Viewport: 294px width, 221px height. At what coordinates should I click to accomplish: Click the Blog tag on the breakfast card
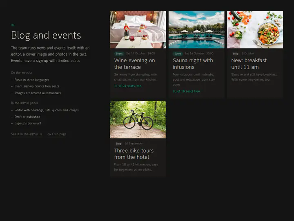click(236, 54)
